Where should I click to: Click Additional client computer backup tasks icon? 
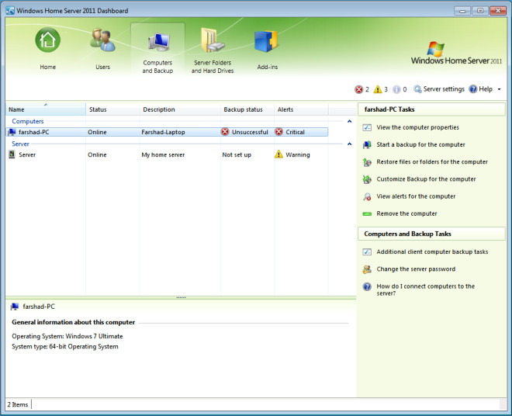(367, 252)
